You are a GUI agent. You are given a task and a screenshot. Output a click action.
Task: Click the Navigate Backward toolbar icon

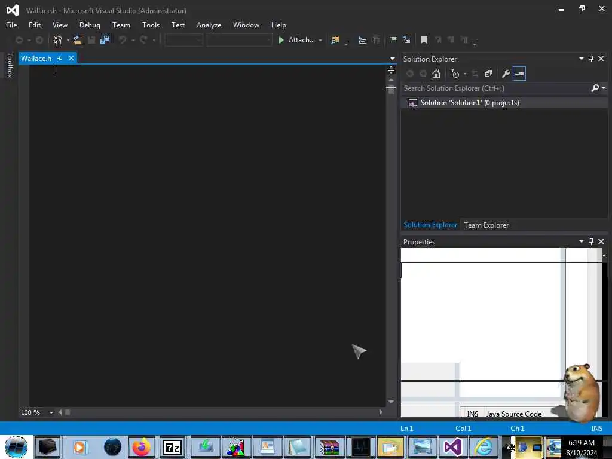(x=19, y=40)
